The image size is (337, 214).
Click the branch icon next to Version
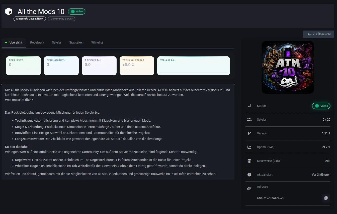point(249,133)
